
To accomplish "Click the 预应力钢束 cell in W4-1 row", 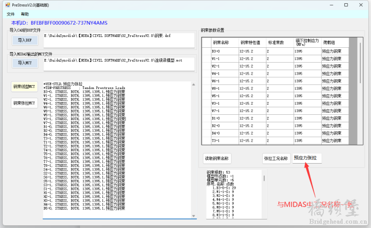I will (x=335, y=73).
